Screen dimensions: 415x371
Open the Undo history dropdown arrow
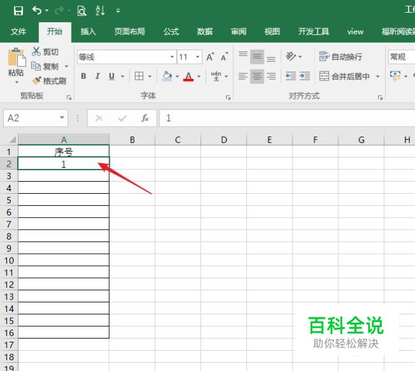click(x=47, y=11)
